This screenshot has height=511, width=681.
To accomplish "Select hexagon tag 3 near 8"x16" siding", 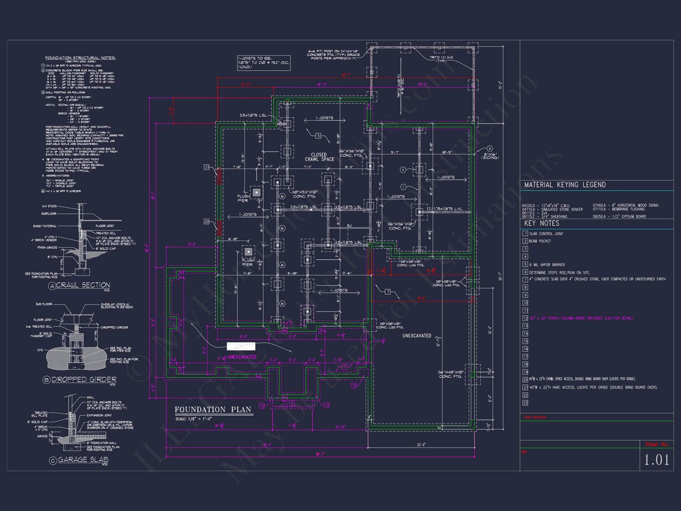I will coord(489,148).
